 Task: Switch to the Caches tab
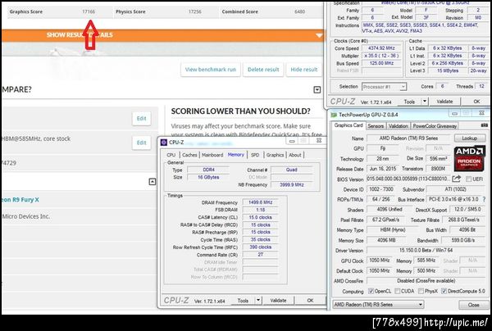coord(189,155)
